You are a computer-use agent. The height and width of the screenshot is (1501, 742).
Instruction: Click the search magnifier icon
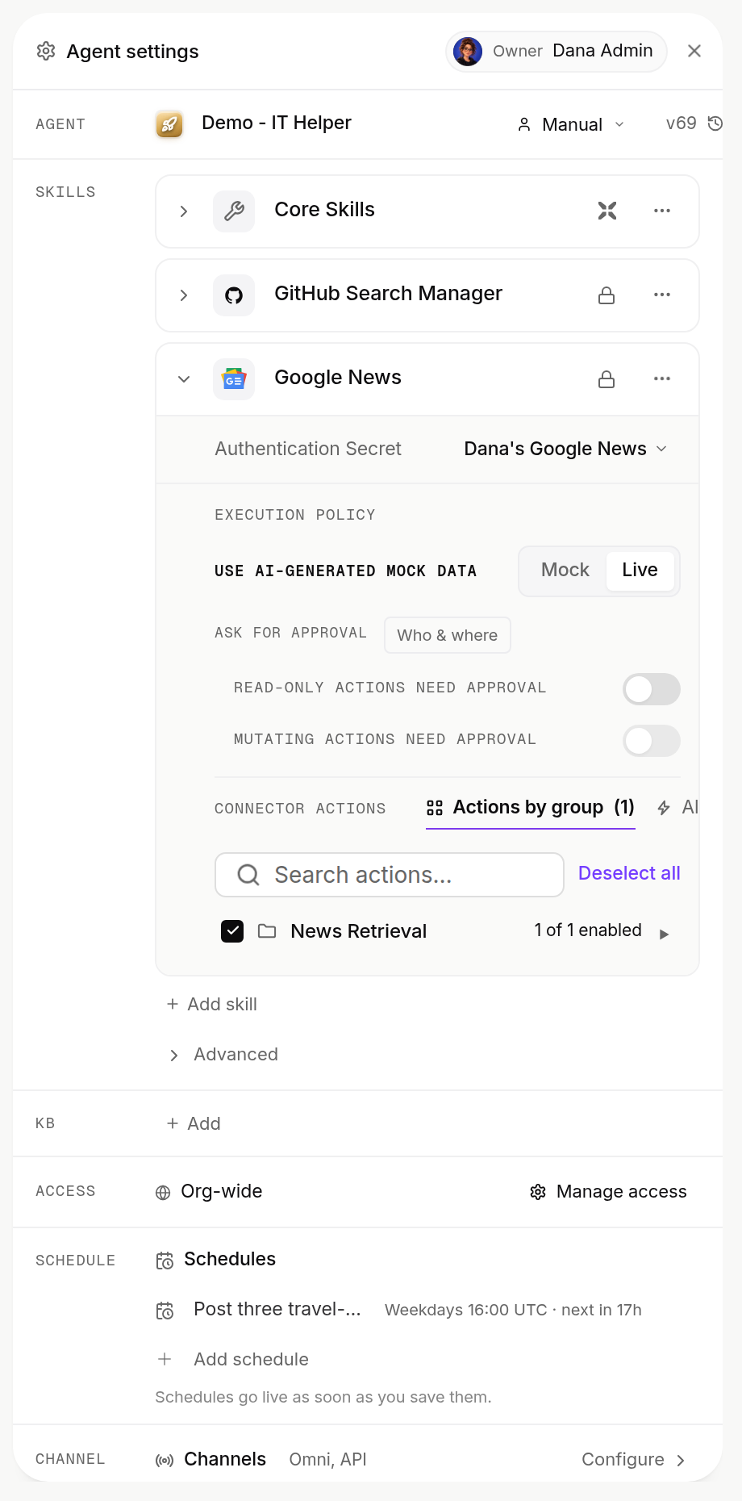tap(248, 875)
